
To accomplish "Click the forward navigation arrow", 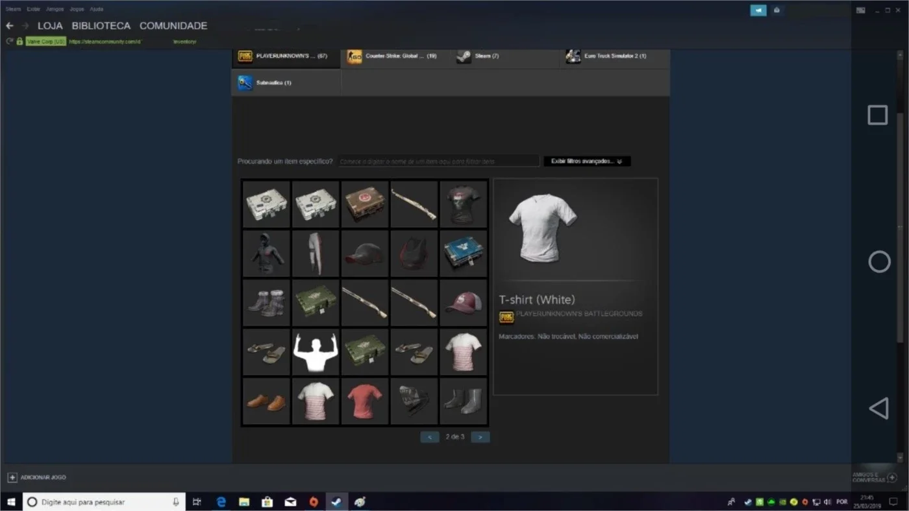I will (x=25, y=26).
